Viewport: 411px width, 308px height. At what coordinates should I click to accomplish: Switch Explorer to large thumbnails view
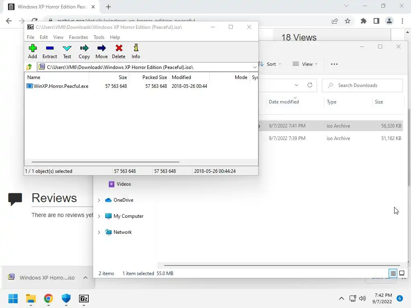[x=402, y=274]
